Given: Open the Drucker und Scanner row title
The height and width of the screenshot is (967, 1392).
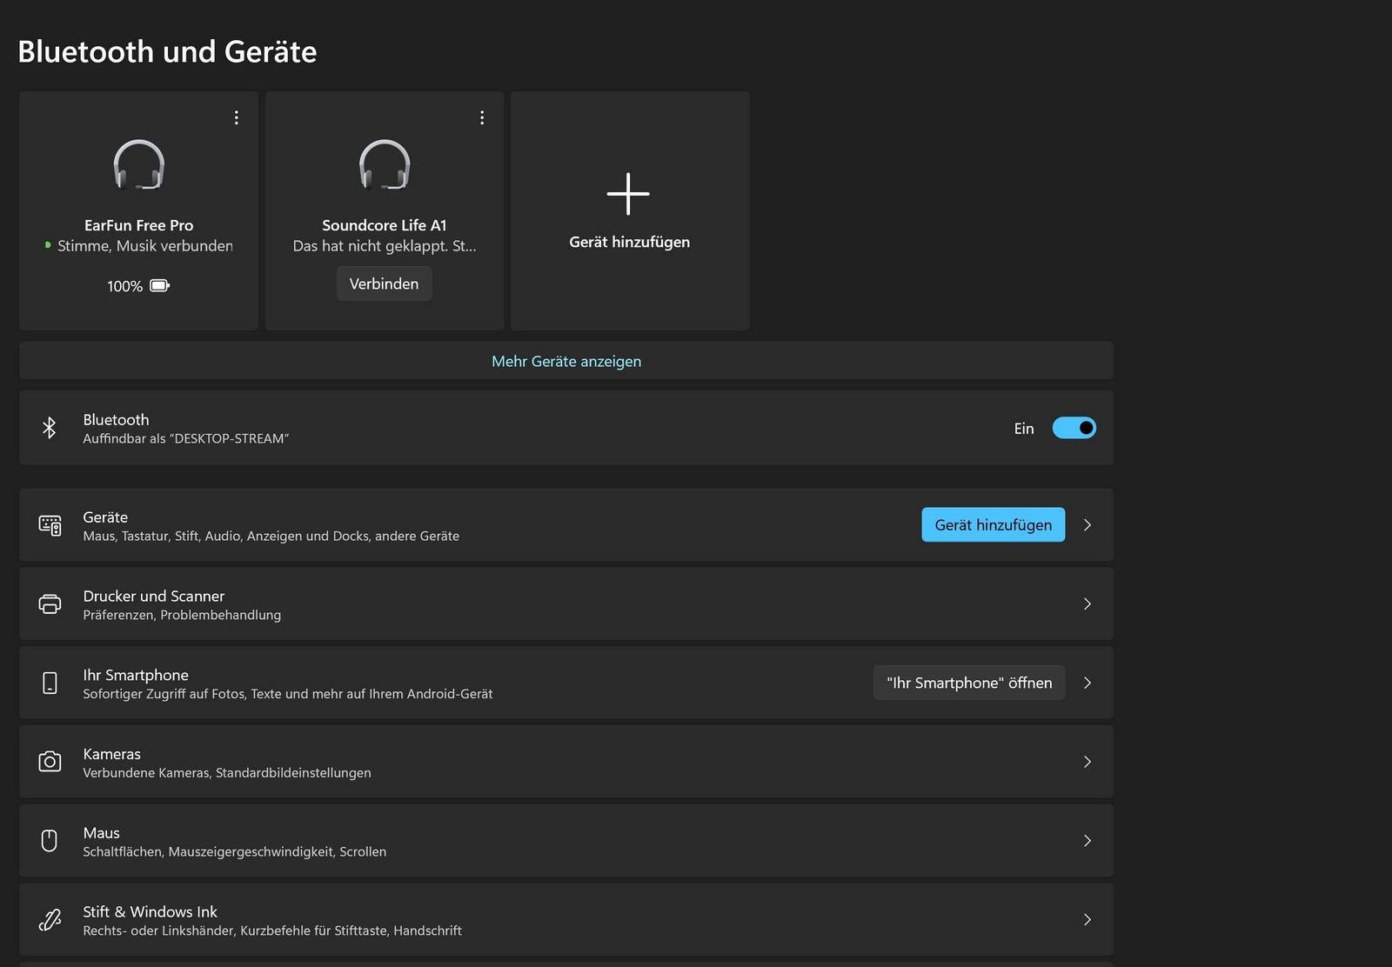Looking at the screenshot, I should click(x=154, y=596).
